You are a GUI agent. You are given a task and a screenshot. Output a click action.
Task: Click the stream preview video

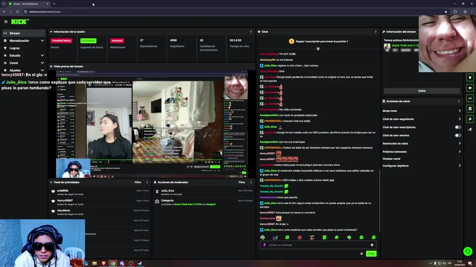click(x=152, y=124)
